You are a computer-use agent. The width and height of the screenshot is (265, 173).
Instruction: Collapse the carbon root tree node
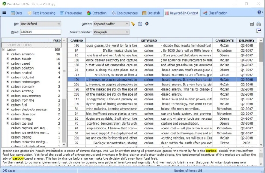[x=3, y=49]
